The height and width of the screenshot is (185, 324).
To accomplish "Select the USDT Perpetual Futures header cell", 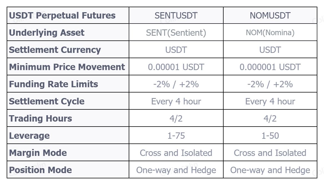I will tap(62, 16).
